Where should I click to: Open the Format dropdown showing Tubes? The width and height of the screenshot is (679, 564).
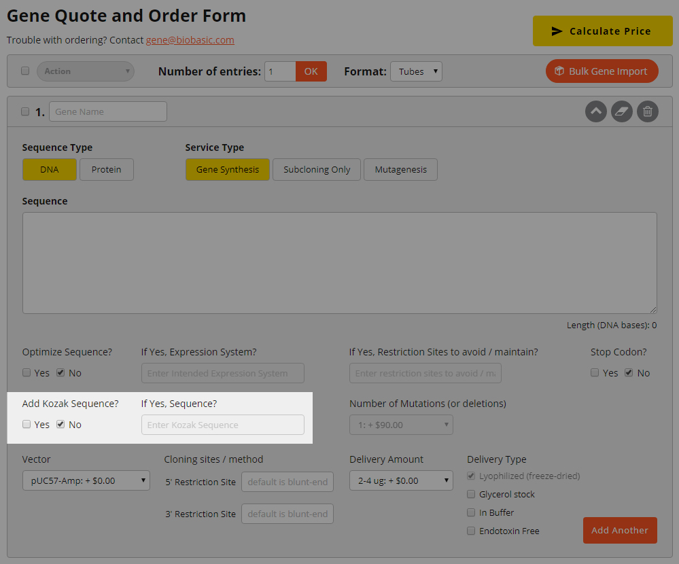(x=416, y=71)
